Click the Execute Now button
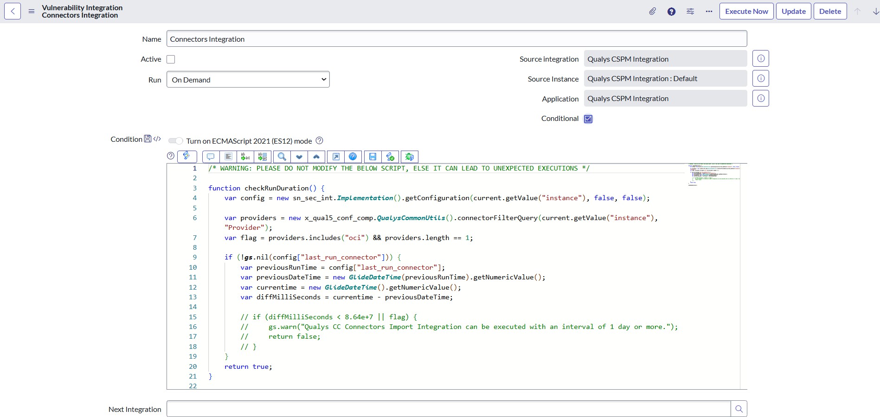880x417 pixels. click(x=746, y=11)
